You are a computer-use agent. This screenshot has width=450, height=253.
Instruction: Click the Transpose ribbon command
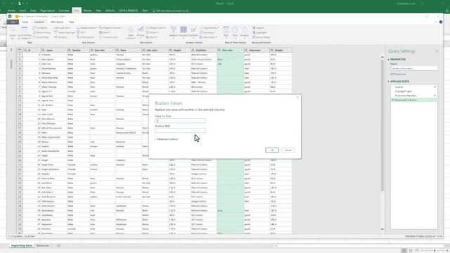click(x=40, y=28)
